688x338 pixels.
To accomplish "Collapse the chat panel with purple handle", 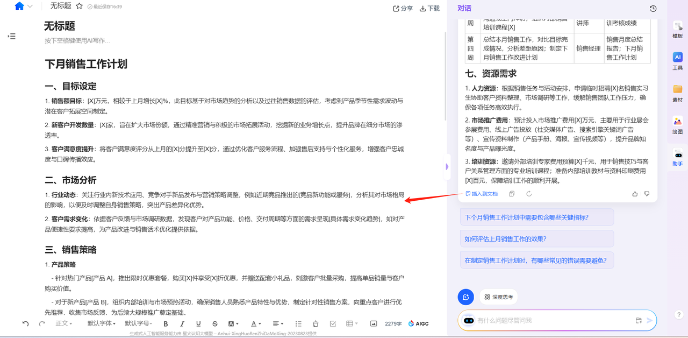I will (447, 167).
